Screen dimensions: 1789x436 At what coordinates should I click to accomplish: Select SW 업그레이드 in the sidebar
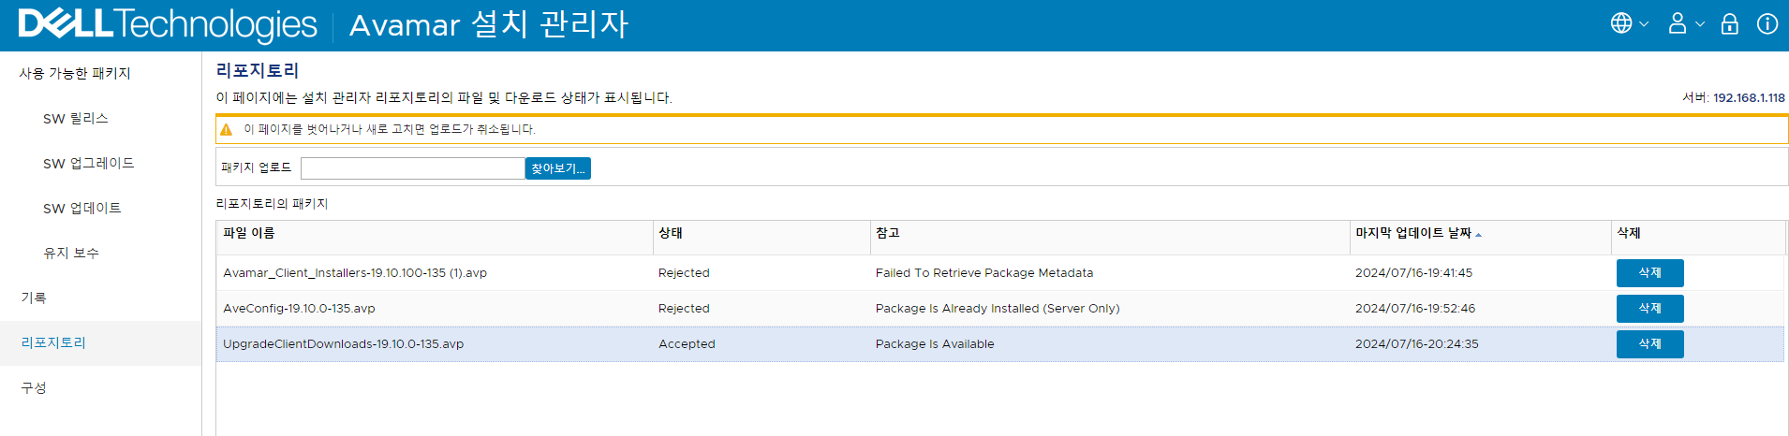pyautogui.click(x=89, y=164)
